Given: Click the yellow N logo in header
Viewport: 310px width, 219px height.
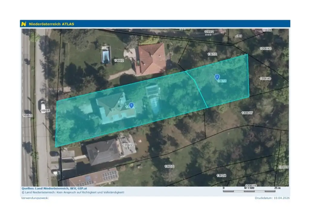Looking at the screenshot, I should [x=24, y=24].
